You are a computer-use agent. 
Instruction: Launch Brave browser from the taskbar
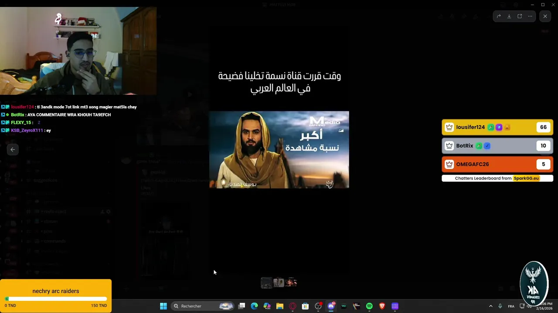point(382,306)
